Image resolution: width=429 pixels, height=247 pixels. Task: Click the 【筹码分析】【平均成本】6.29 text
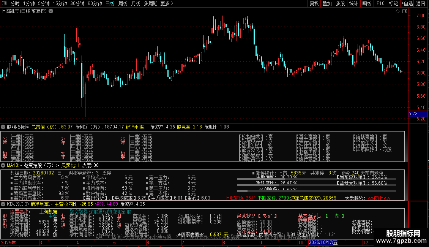pos(115,198)
